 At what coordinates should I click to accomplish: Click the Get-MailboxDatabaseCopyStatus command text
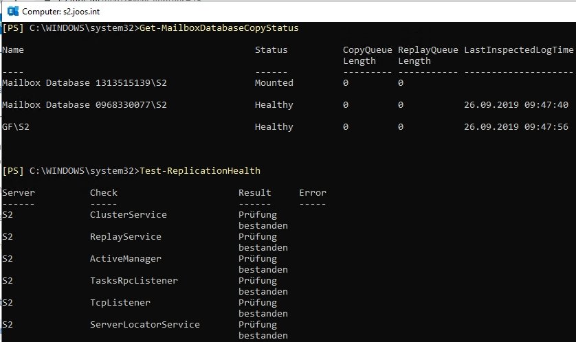[x=219, y=28]
